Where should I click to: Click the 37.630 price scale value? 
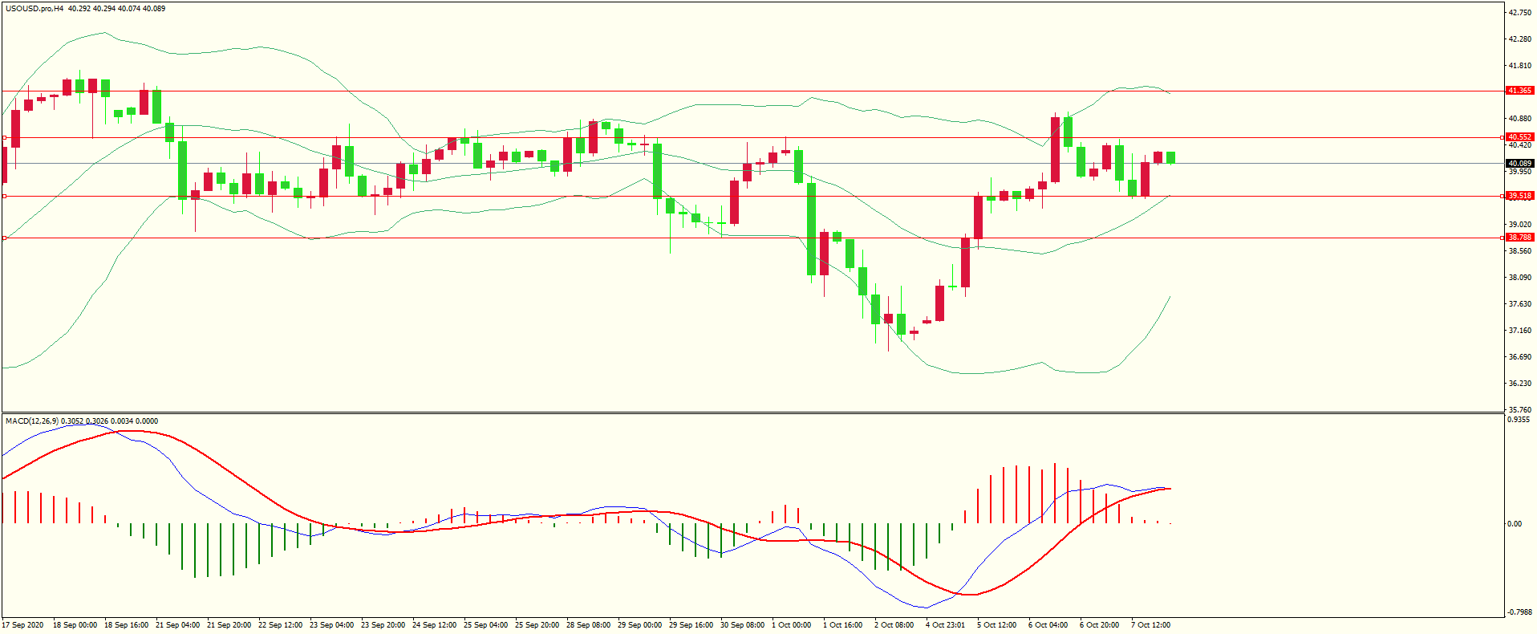pos(1520,304)
